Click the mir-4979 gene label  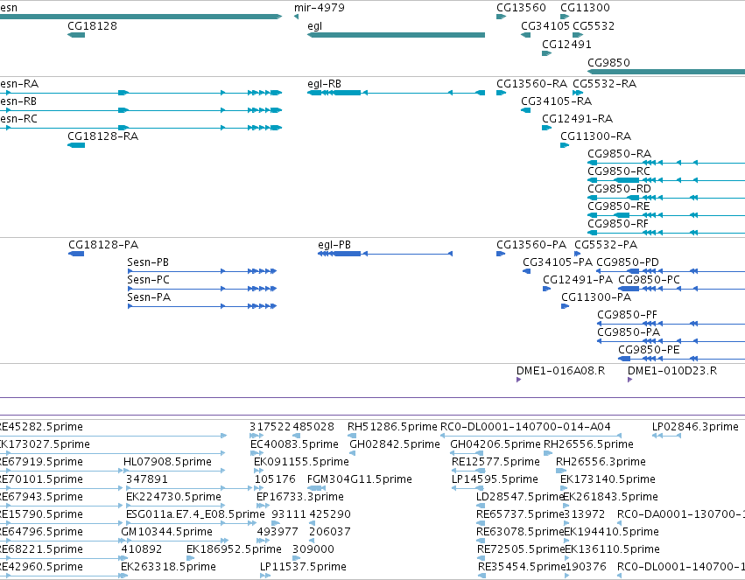point(320,8)
